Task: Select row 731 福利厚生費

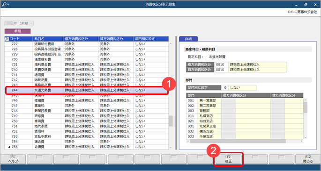Action: (86, 64)
